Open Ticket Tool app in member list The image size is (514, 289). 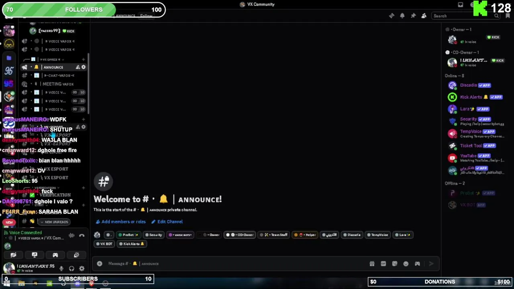point(476,146)
